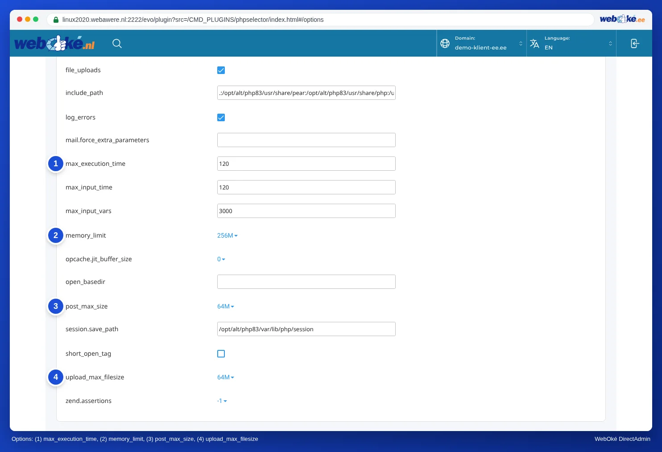The height and width of the screenshot is (452, 662).
Task: Click the memory_limit label text
Action: pos(86,235)
